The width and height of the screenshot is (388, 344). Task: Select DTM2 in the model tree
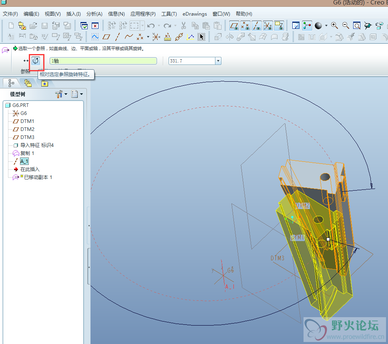pyautogui.click(x=27, y=129)
